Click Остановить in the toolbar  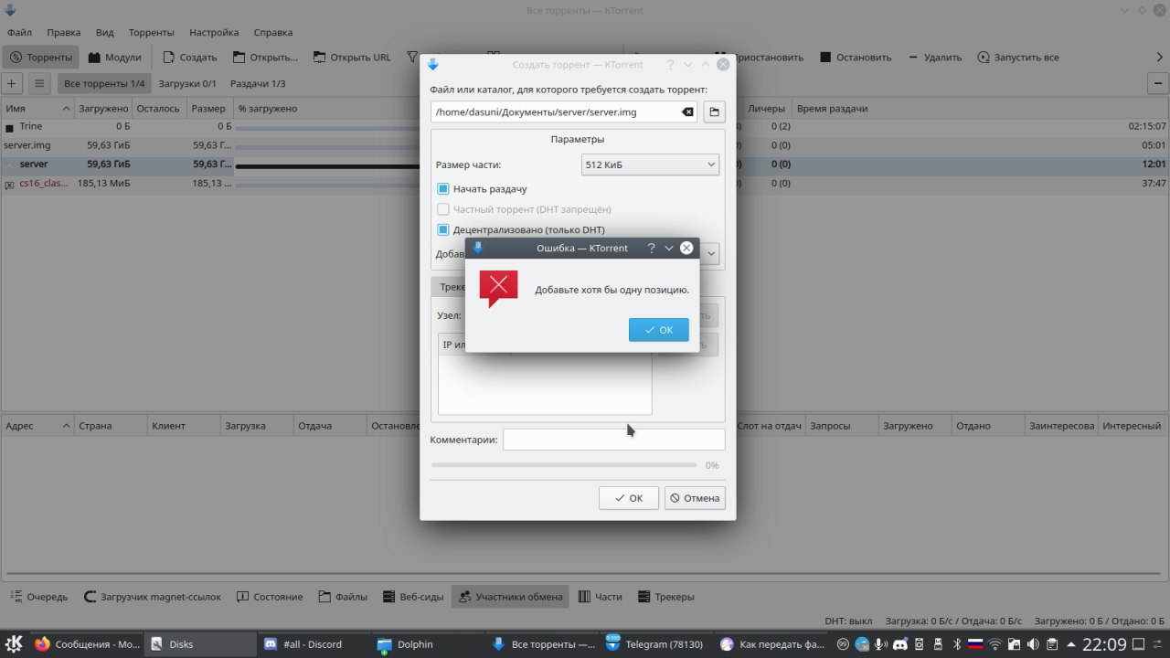856,57
